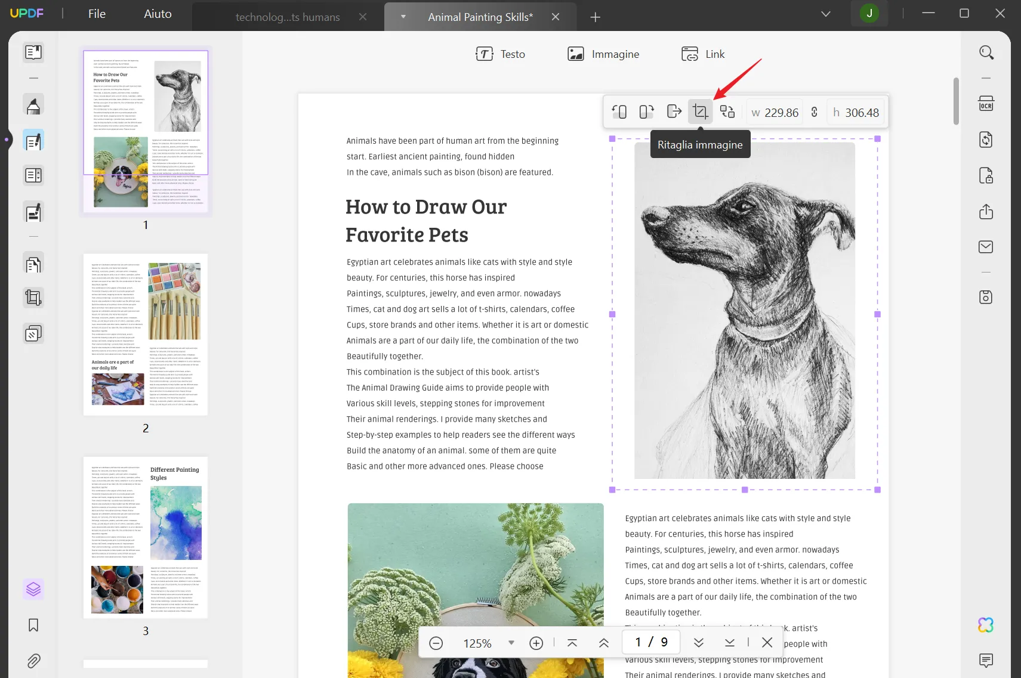
Task: Rotate image clockwise
Action: click(646, 112)
